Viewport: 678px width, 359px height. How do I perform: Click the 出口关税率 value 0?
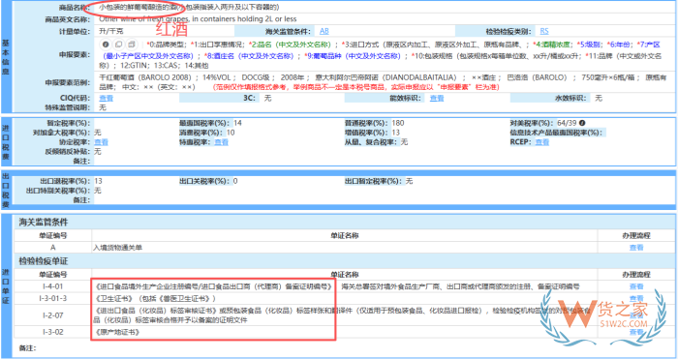pyautogui.click(x=235, y=181)
